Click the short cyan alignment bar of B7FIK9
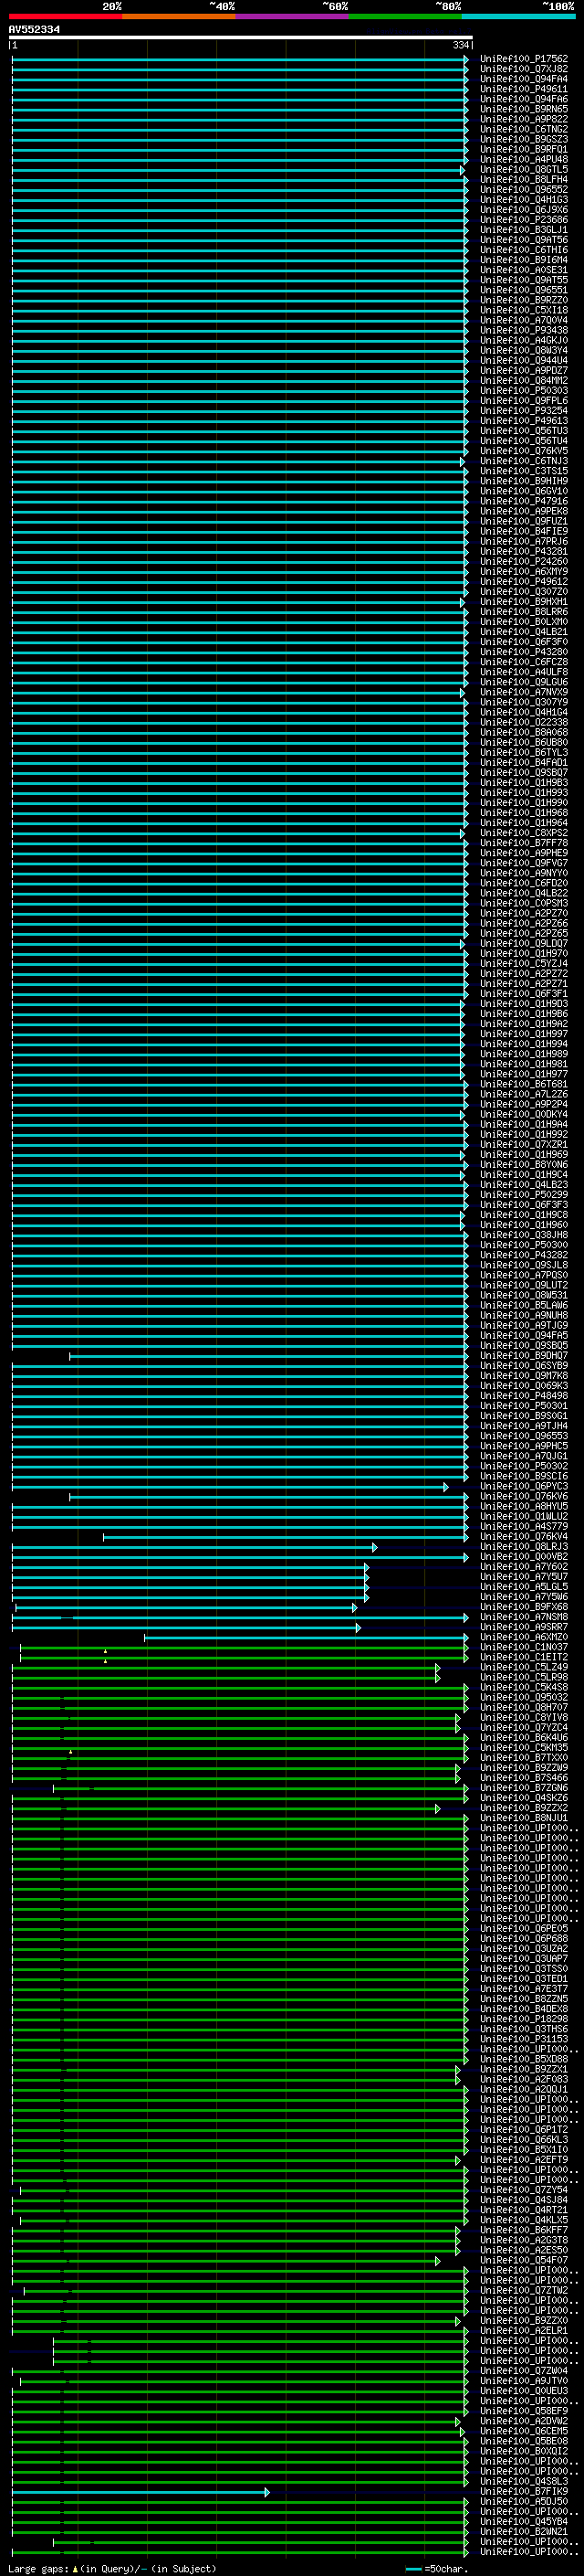 (x=141, y=2492)
